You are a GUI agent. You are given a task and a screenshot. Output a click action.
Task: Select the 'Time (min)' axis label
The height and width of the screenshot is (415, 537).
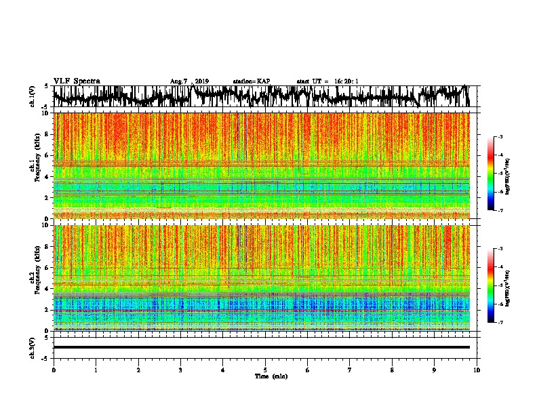point(271,376)
